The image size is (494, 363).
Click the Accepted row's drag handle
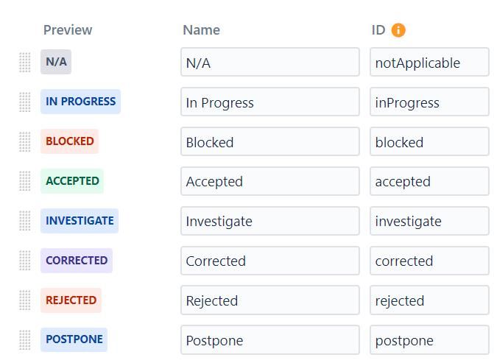click(x=25, y=181)
